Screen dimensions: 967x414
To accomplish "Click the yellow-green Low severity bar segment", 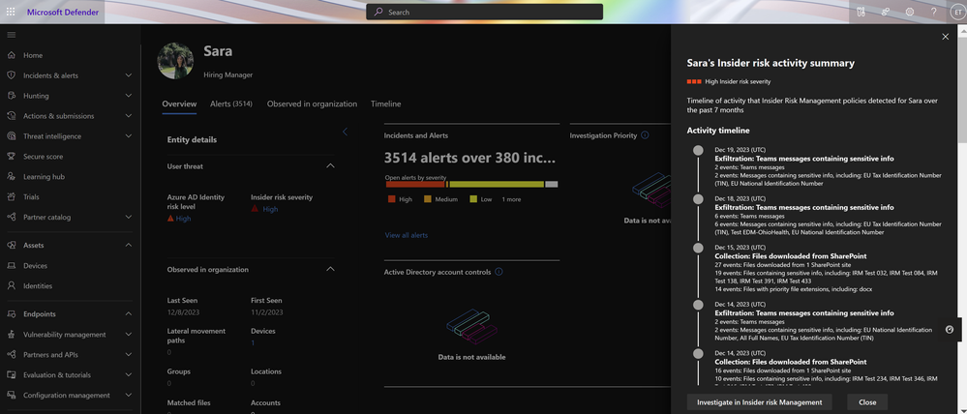I will pyautogui.click(x=497, y=184).
